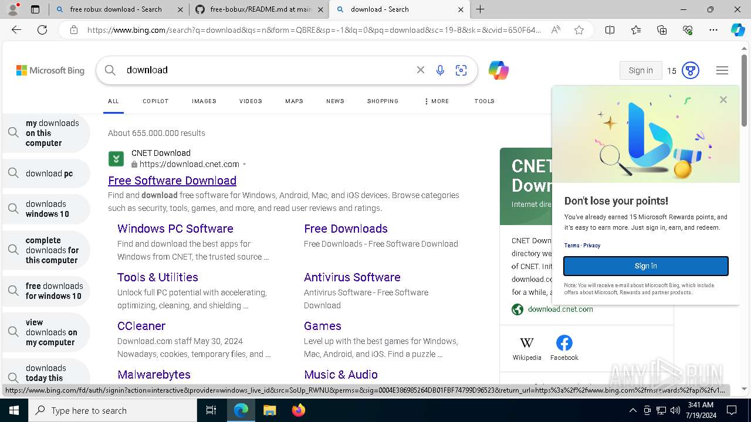This screenshot has height=422, width=751.
Task: Click the browser address bar URL
Action: point(314,30)
